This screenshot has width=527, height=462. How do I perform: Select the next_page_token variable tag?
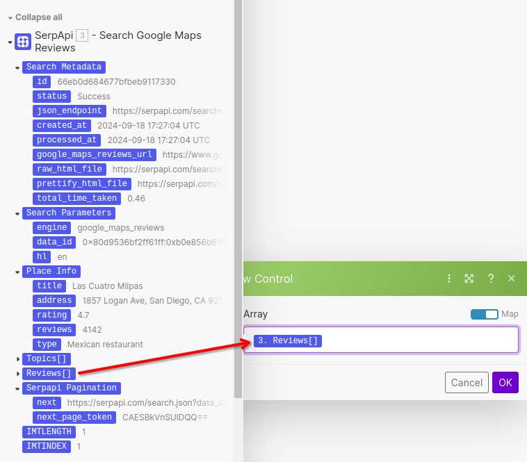[74, 418]
